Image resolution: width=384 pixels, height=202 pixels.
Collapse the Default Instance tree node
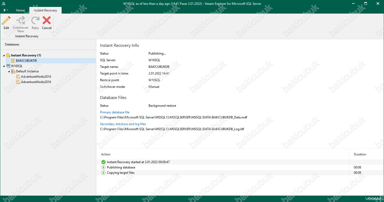coord(9,71)
